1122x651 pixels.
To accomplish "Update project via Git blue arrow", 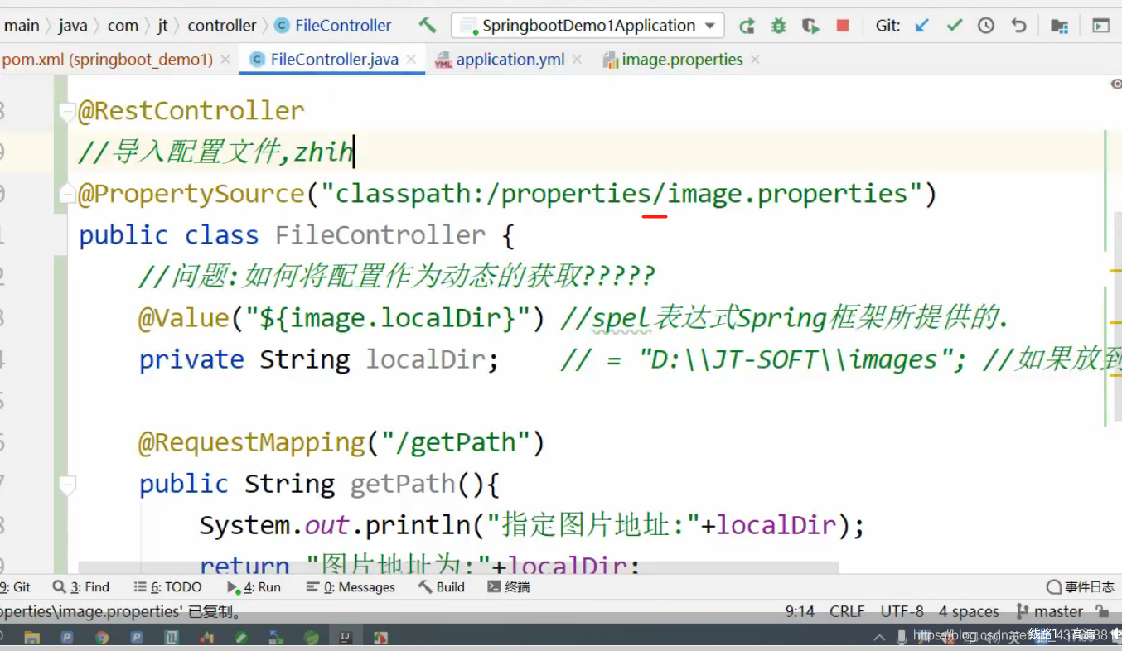I will pyautogui.click(x=921, y=26).
